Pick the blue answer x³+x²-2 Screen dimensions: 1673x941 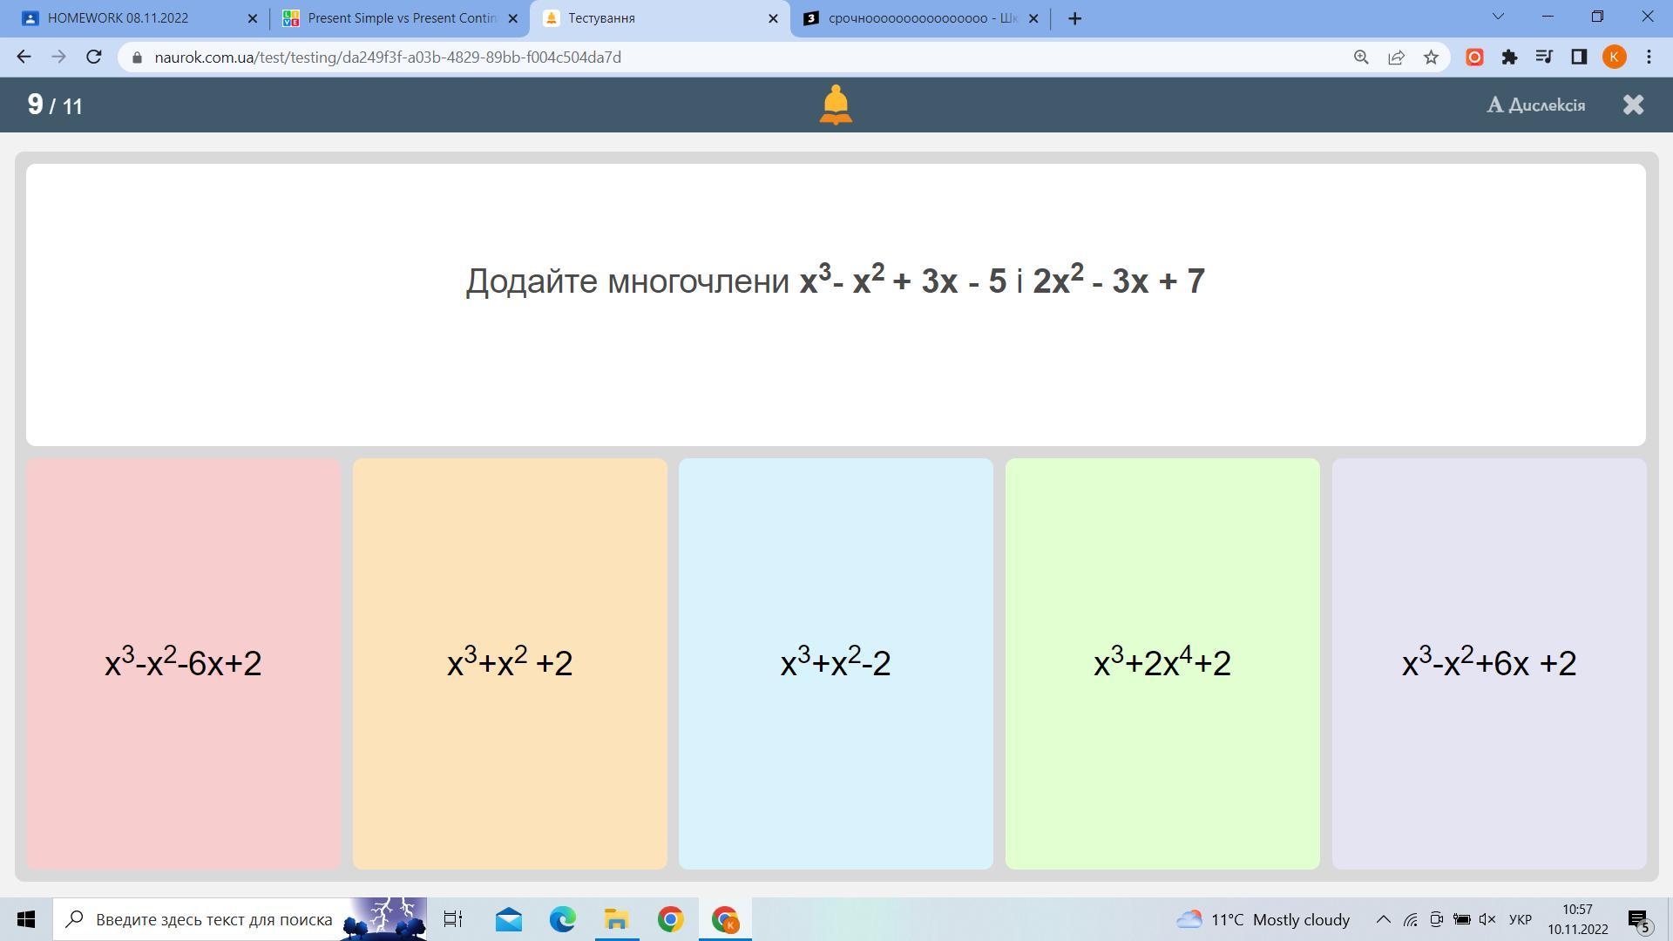(836, 663)
